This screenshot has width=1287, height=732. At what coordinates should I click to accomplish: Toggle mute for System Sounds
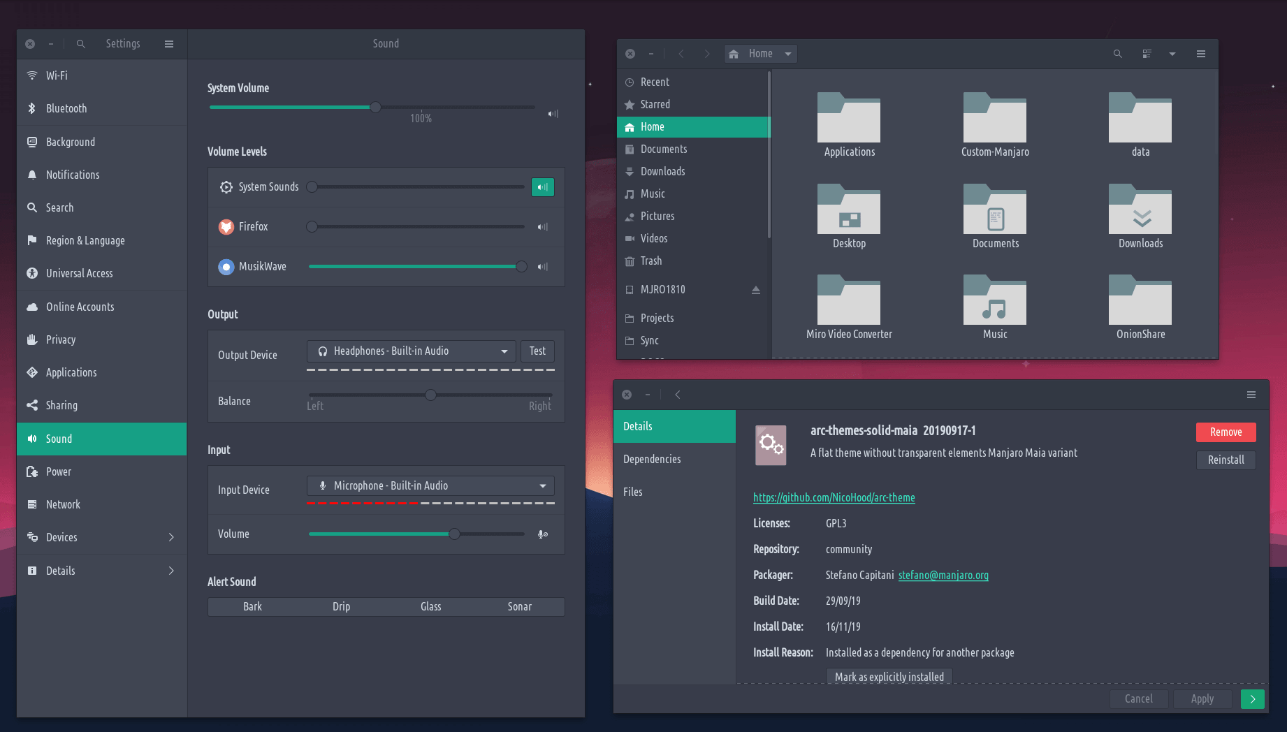pyautogui.click(x=542, y=187)
